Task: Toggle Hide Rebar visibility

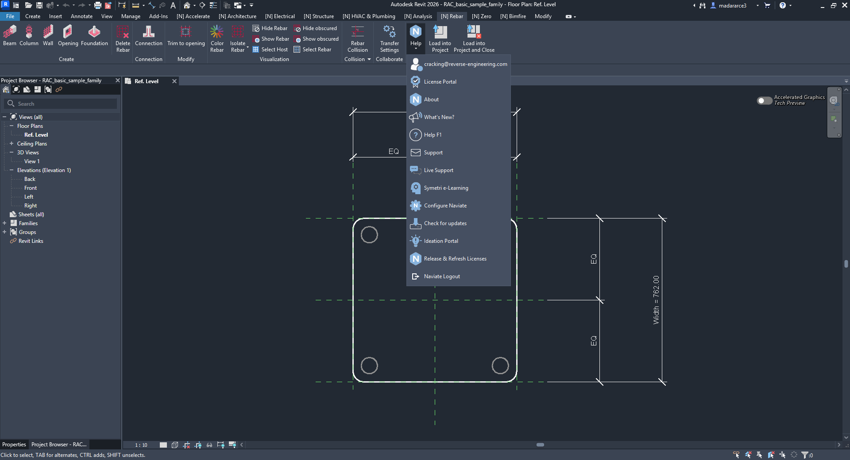Action: pyautogui.click(x=270, y=28)
